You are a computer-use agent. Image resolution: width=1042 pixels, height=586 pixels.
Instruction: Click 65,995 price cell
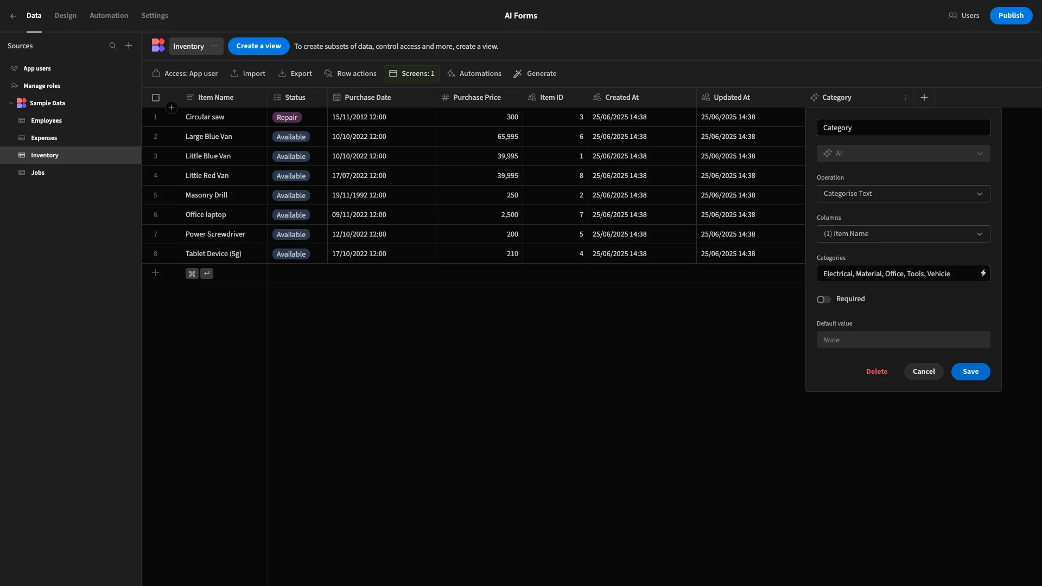479,137
